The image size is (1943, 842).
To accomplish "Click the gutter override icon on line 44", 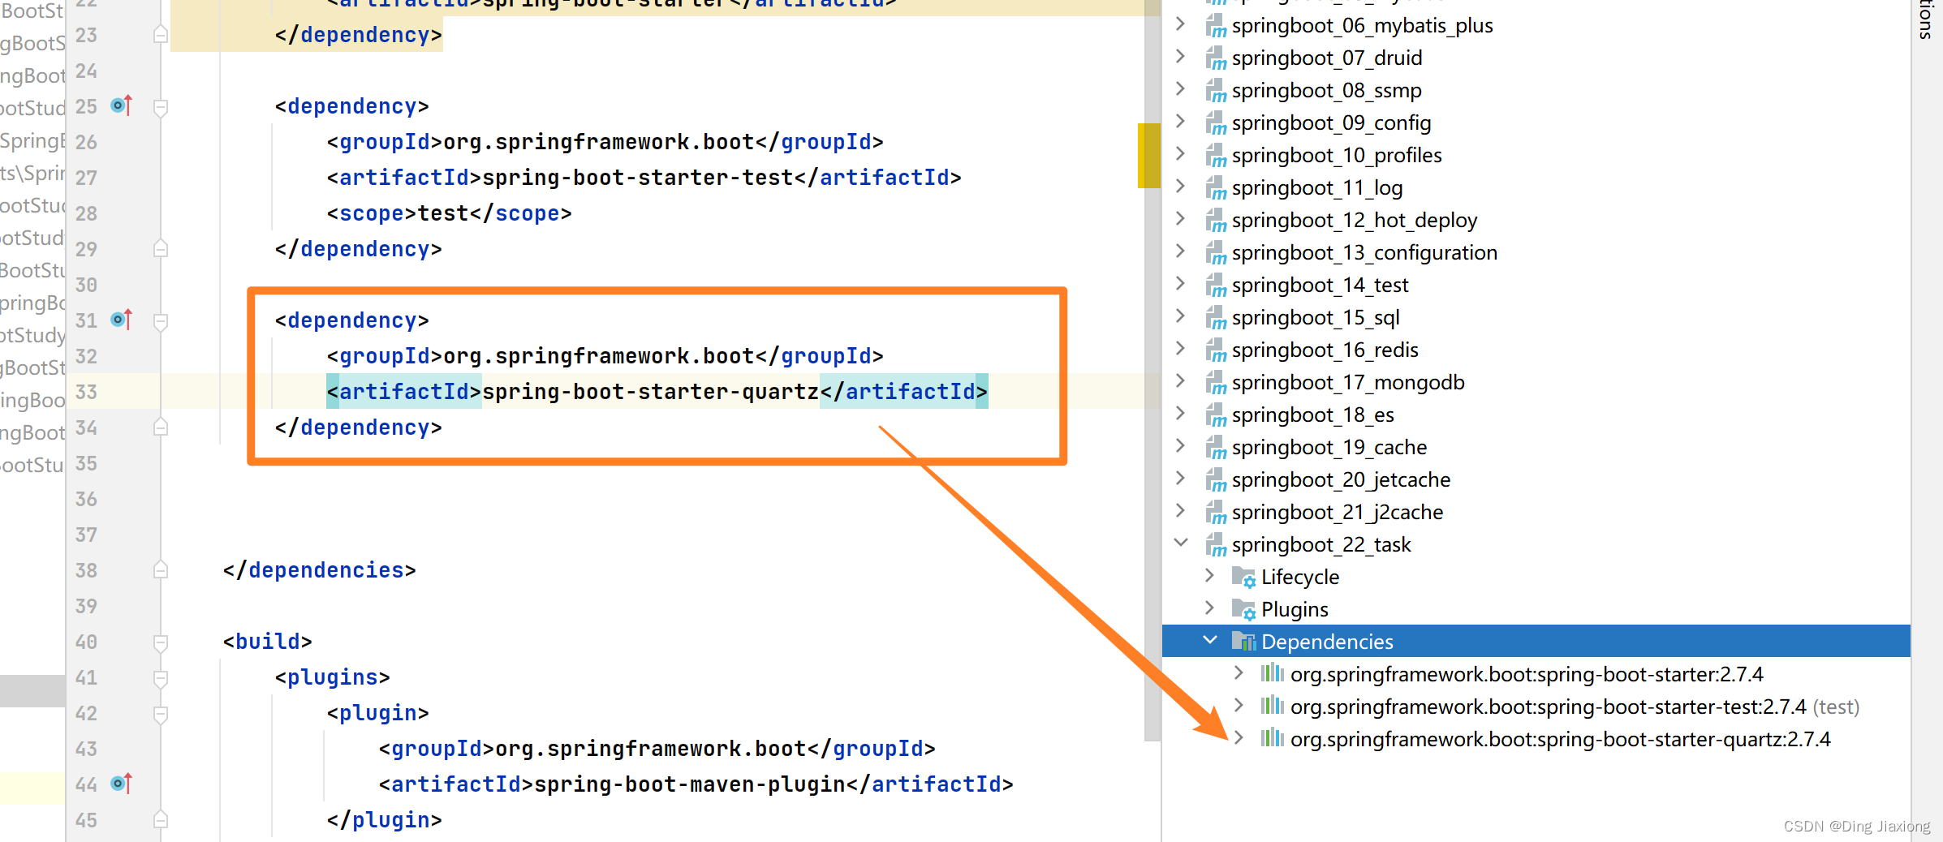I will (121, 784).
